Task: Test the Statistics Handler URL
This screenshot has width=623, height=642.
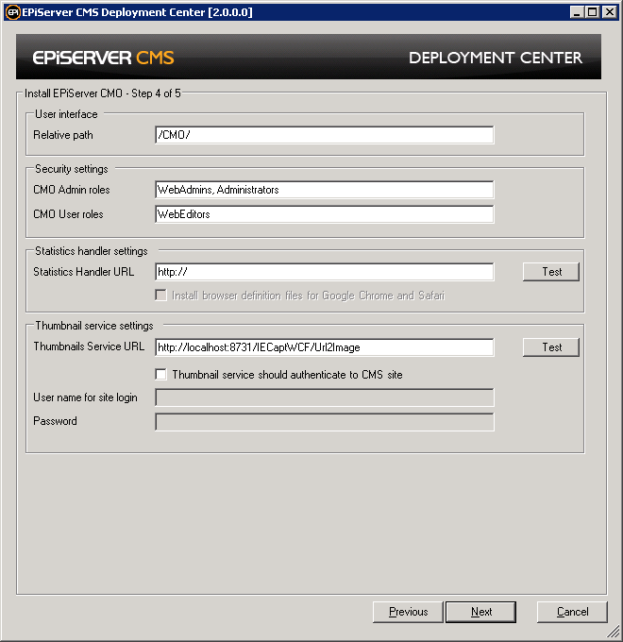Action: click(x=551, y=272)
